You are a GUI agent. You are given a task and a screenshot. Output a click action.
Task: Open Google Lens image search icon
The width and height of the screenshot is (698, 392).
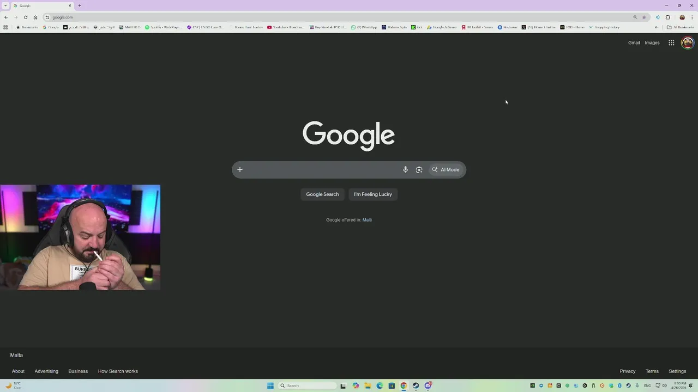419,169
